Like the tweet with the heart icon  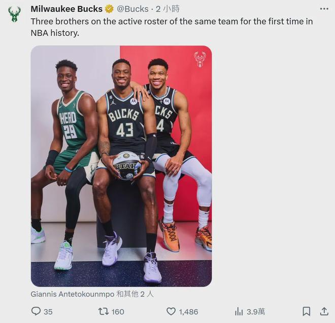point(171,311)
